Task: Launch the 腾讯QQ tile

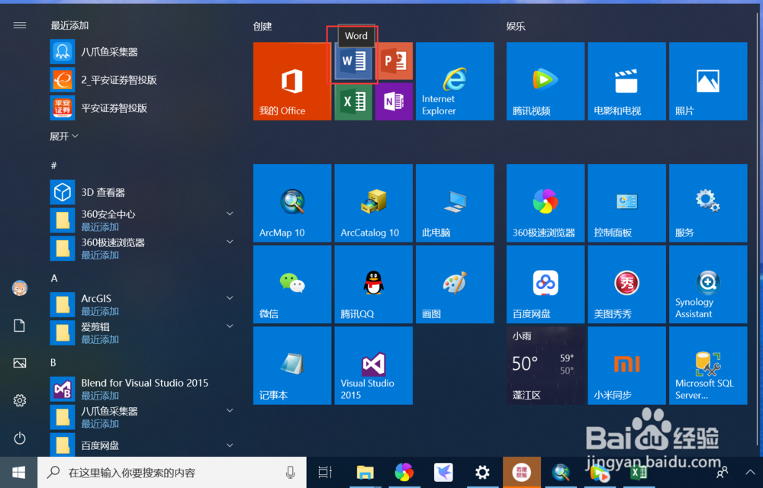Action: coord(374,284)
